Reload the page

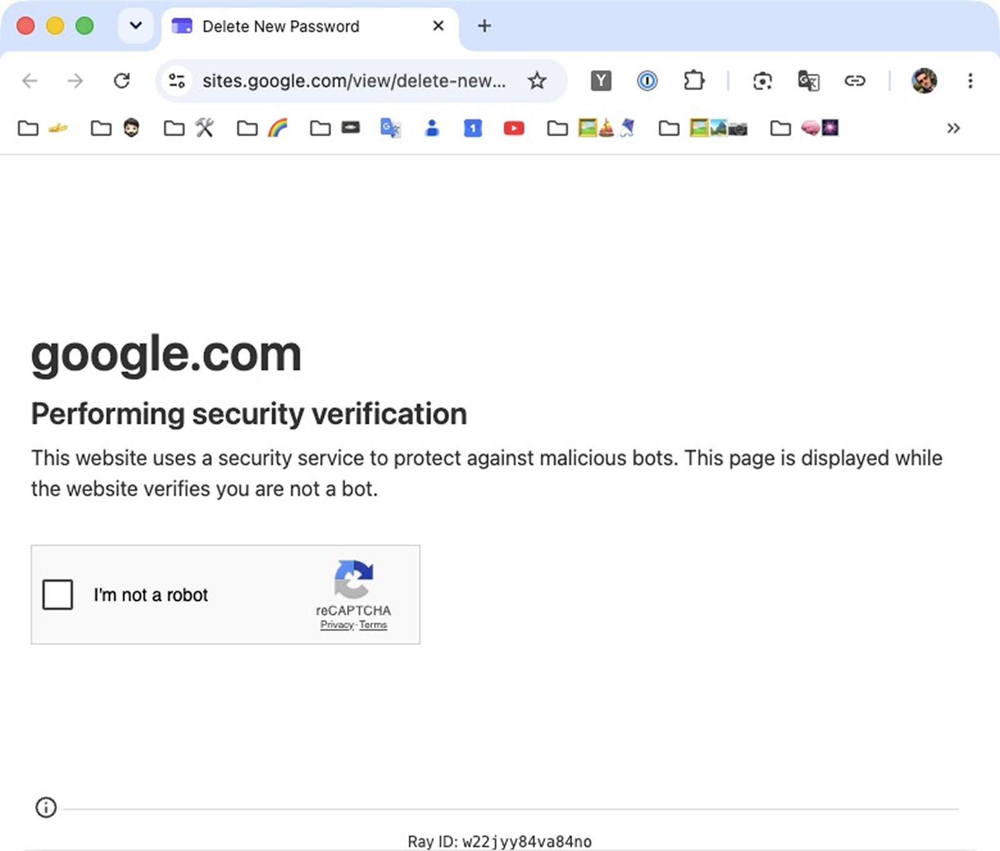pyautogui.click(x=122, y=81)
